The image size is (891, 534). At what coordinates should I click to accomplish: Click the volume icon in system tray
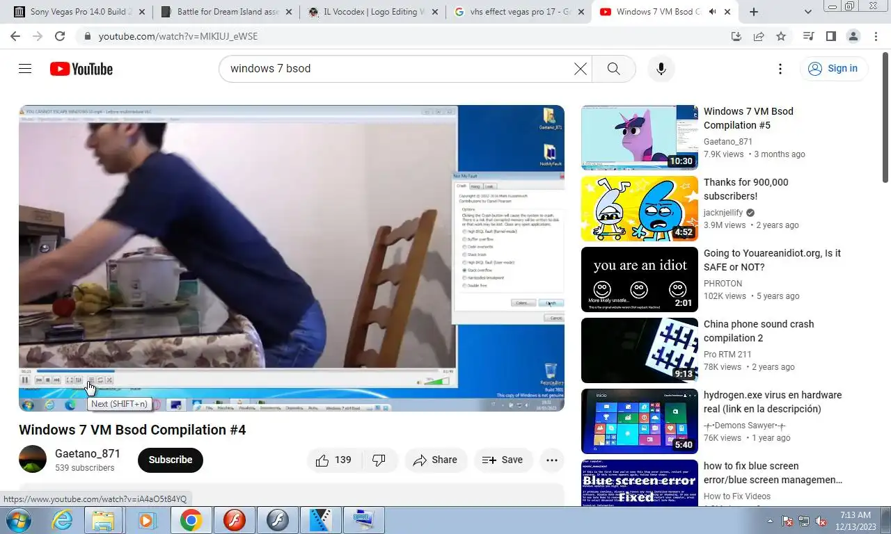821,521
